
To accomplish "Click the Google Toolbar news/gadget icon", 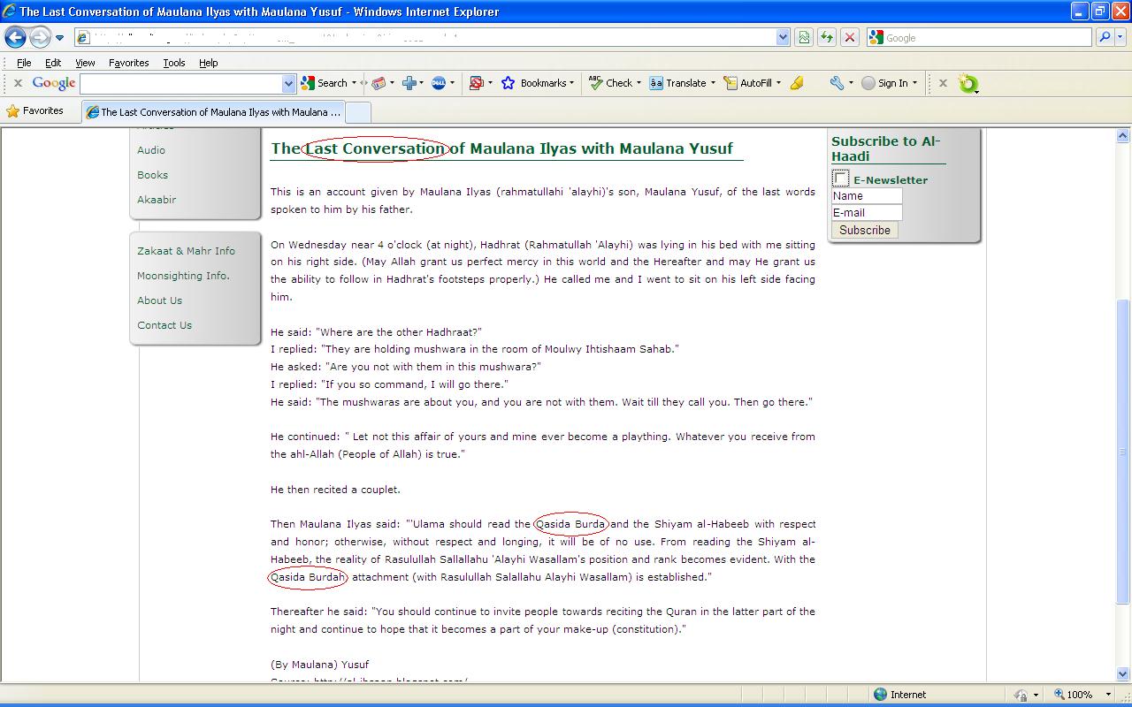I will click(x=379, y=83).
